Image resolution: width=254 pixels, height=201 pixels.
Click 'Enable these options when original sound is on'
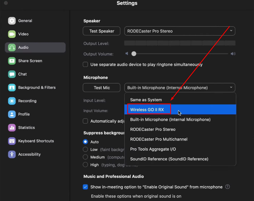pos(136,196)
